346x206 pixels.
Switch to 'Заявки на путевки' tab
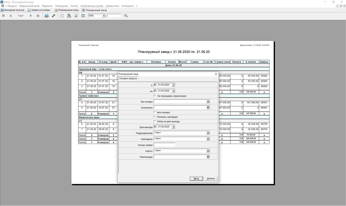pos(39,10)
